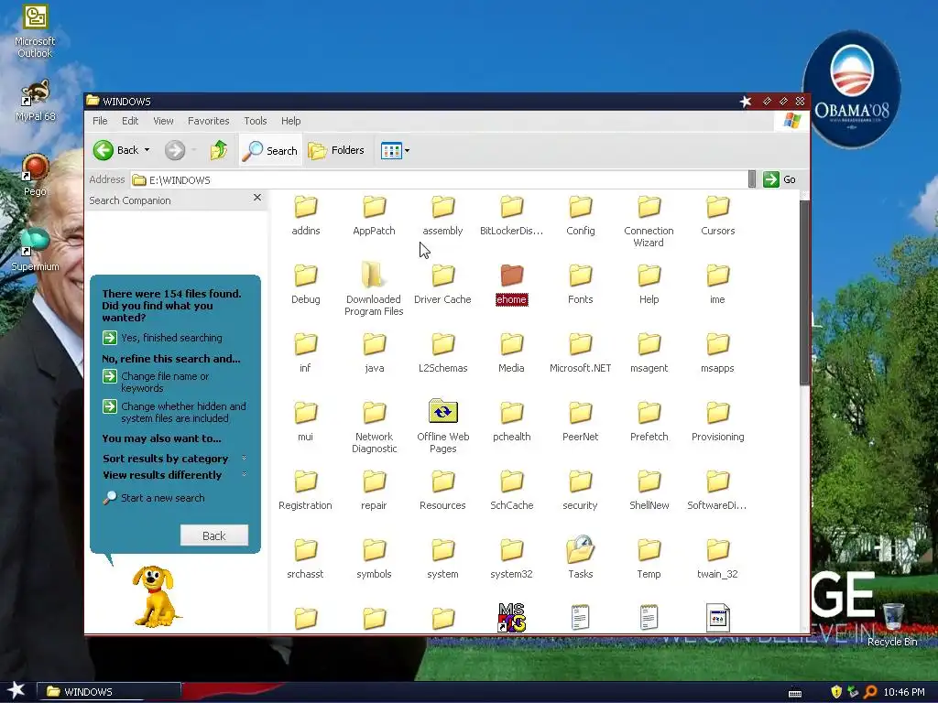This screenshot has width=938, height=703.
Task: Click the Back toolbar button
Action: click(x=116, y=150)
